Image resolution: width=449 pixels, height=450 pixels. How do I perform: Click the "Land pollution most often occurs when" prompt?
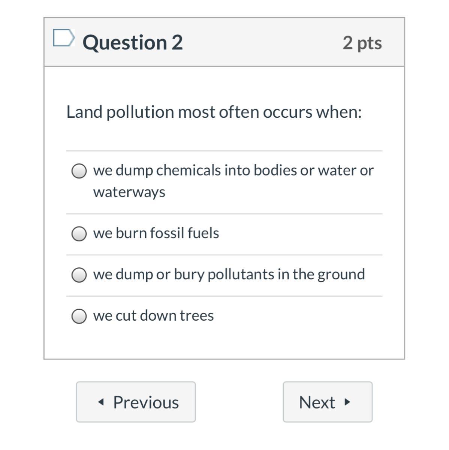click(x=214, y=112)
